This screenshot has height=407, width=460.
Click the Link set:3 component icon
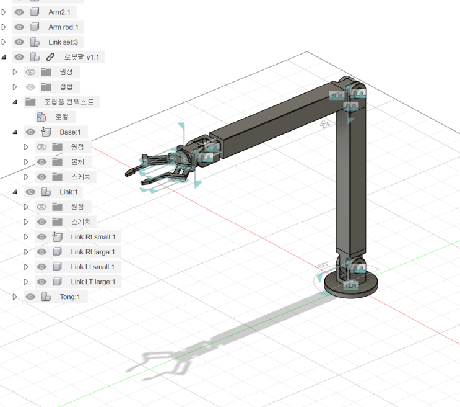(35, 42)
